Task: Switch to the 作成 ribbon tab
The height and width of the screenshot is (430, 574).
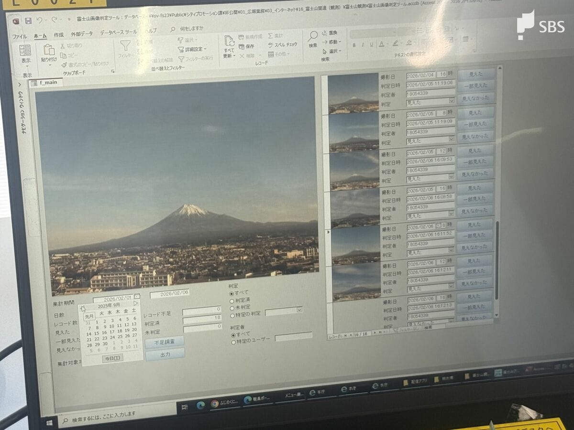Action: point(58,35)
